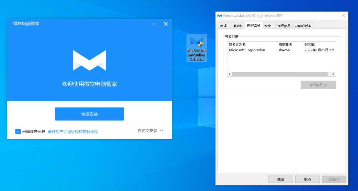Switch to the 以前的版本 tab
This screenshot has width=358, height=191.
tap(303, 26)
